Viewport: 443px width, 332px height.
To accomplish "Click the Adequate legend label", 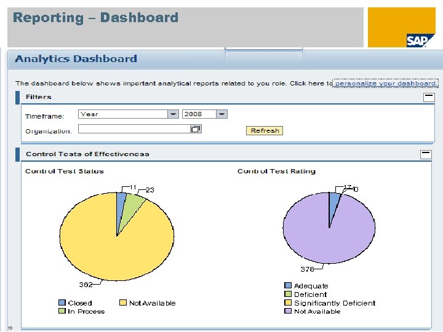I will 311,286.
